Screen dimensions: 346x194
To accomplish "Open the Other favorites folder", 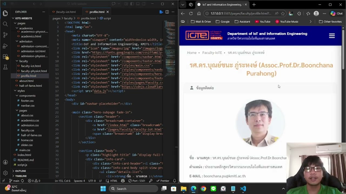I will tap(330, 22).
